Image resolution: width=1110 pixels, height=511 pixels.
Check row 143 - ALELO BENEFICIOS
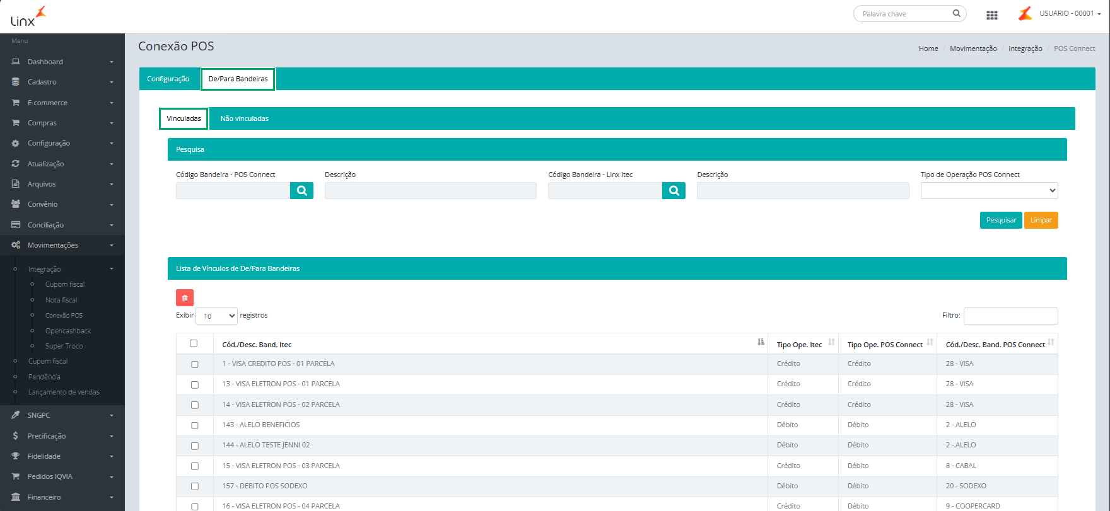tap(195, 425)
